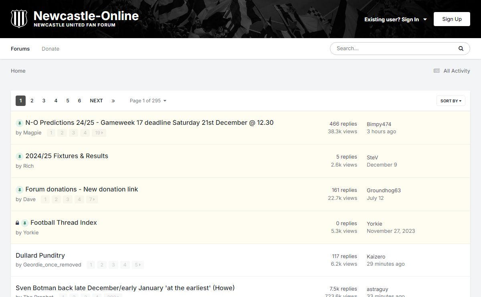The height and width of the screenshot is (297, 481).
Task: Click '466 replies' count
Action: point(343,124)
